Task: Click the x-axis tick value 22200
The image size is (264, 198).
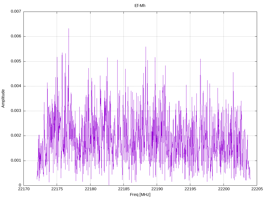Action: [224, 189]
